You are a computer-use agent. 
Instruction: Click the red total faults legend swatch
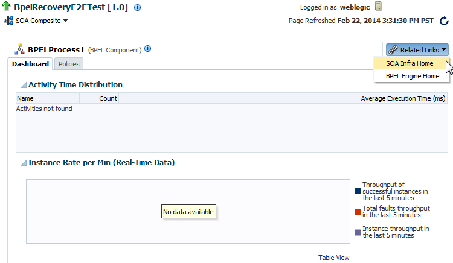358,212
